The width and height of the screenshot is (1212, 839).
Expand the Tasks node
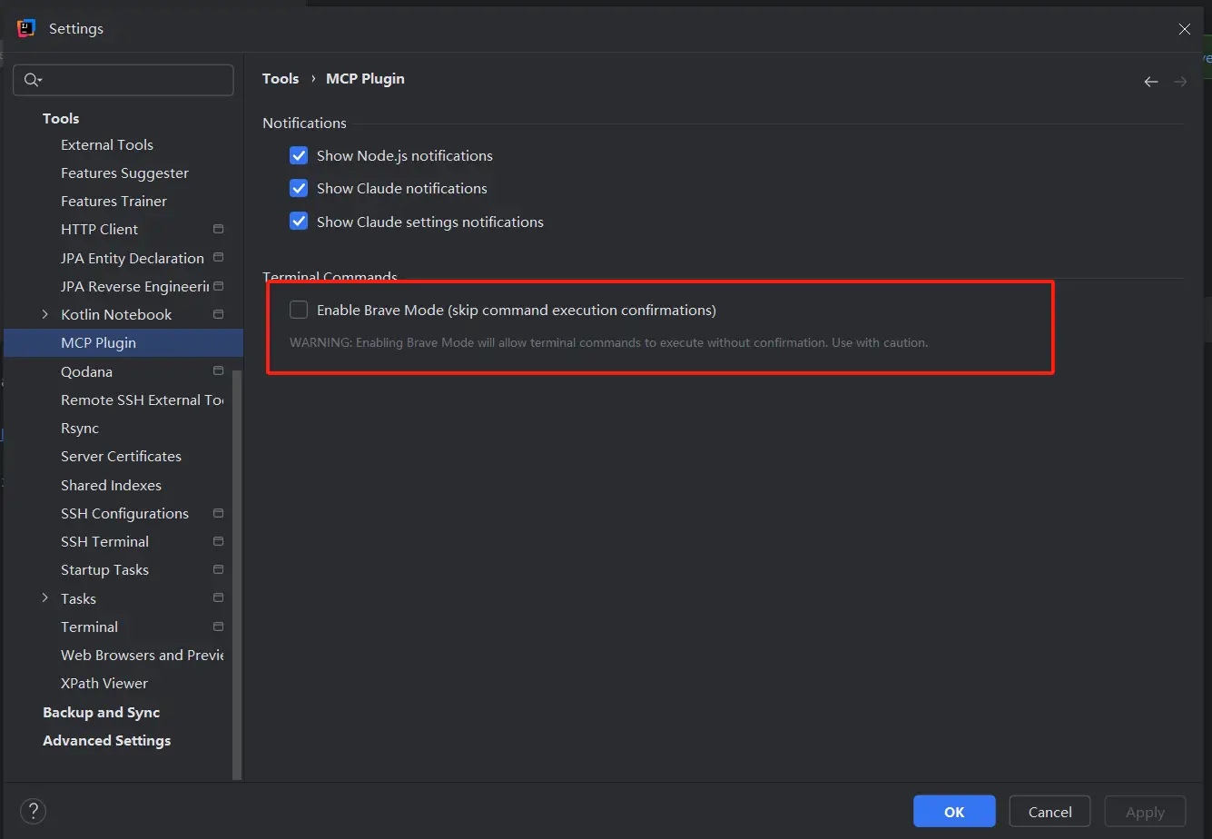click(x=45, y=598)
